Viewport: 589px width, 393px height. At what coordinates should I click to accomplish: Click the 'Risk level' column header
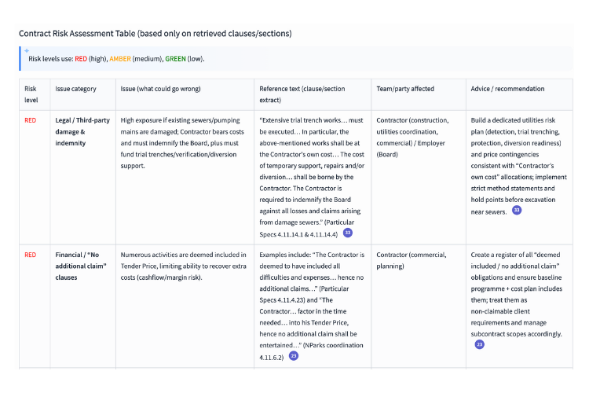coord(31,94)
